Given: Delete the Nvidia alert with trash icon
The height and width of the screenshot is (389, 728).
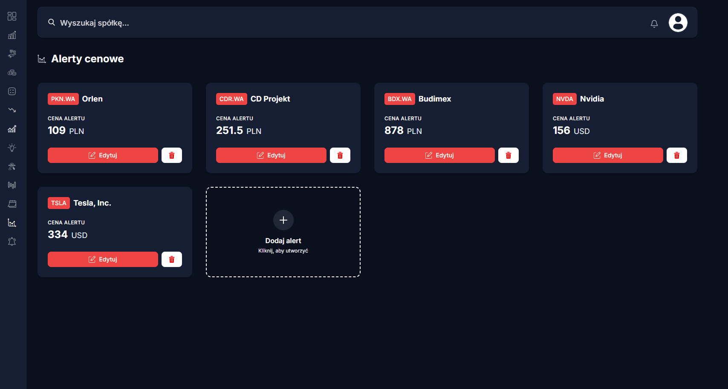Looking at the screenshot, I should (x=676, y=155).
